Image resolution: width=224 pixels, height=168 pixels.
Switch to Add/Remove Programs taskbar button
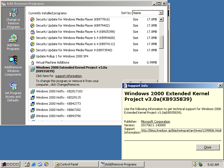122,164
